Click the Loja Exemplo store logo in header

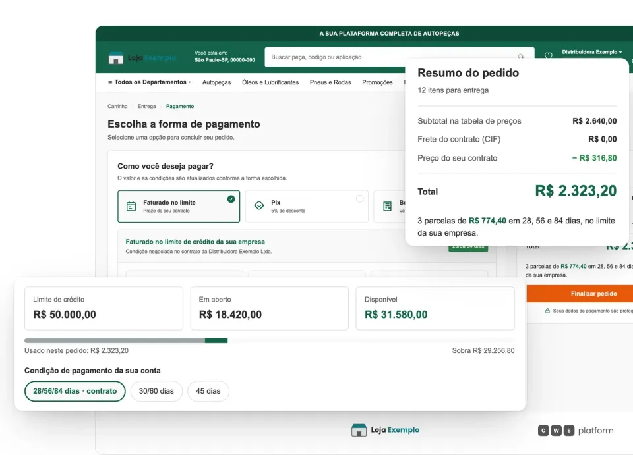click(142, 58)
